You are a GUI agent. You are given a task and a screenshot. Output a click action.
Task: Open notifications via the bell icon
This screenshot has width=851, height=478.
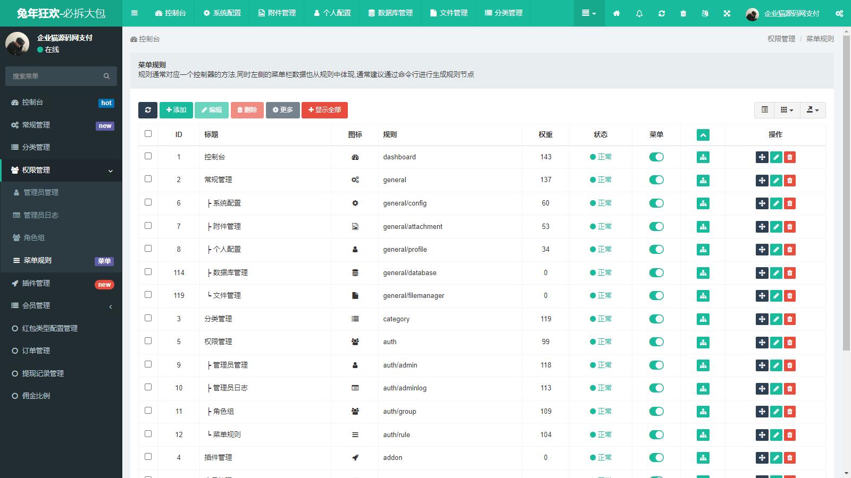639,13
